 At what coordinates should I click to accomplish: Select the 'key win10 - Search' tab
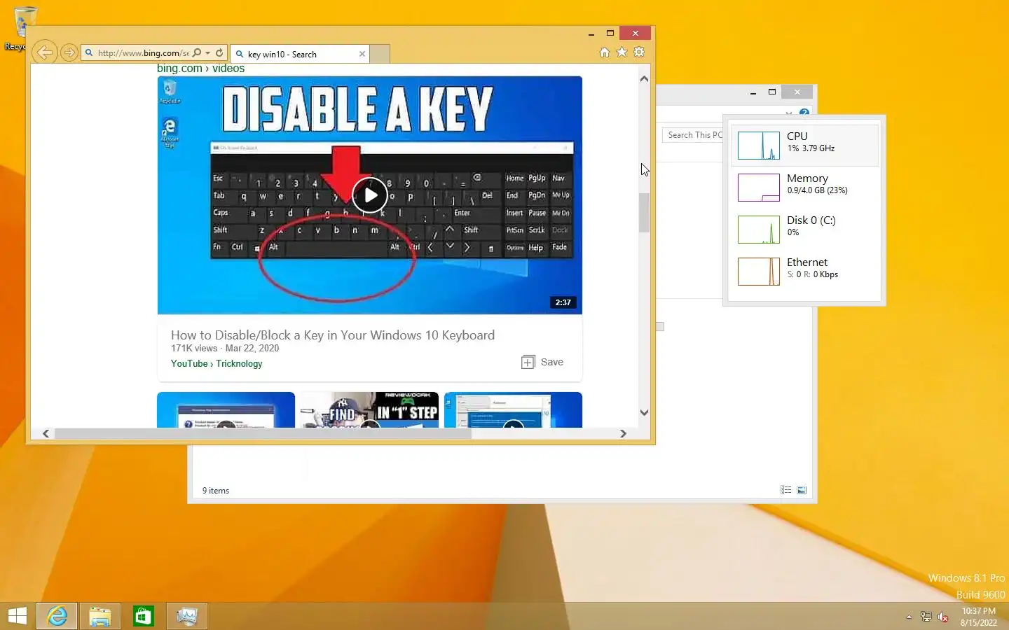coord(300,54)
